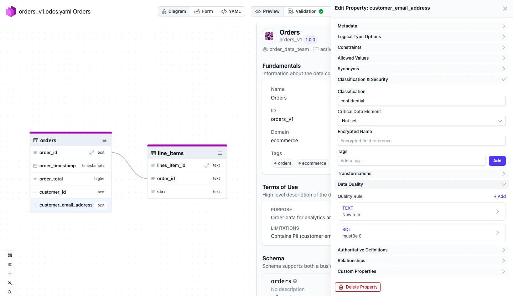Screen dimensions: 513x296
Task: Click the auto-layout lines icon in canvas controls
Action: tap(10, 265)
